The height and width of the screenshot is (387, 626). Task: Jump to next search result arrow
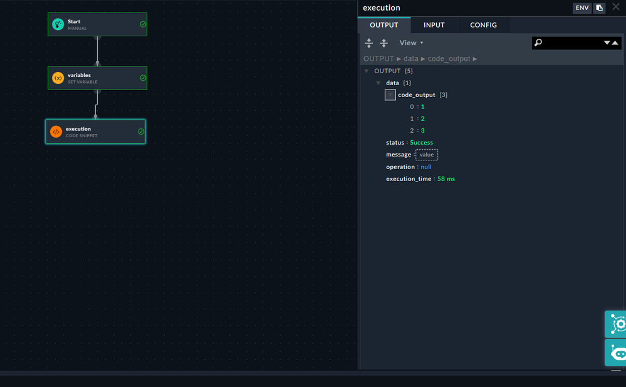(x=607, y=43)
